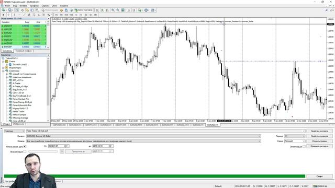This screenshot has width=335, height=188.
Task: Enable the visualization checkbox
Action: (25, 151)
